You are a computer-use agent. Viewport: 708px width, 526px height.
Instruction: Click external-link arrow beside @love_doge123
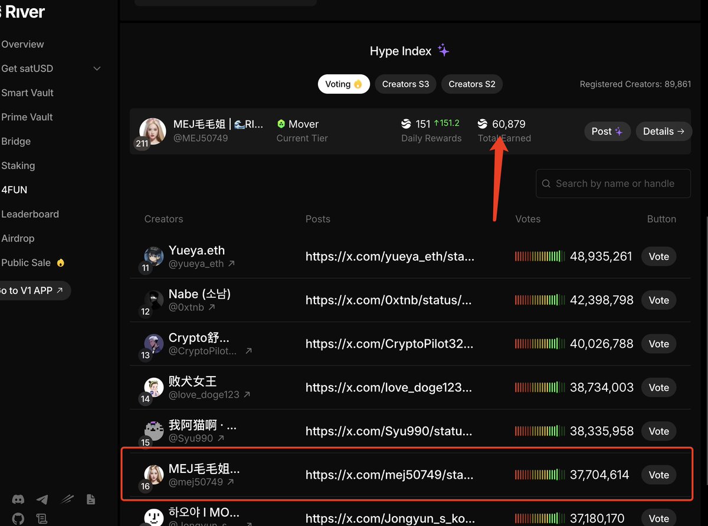click(247, 394)
